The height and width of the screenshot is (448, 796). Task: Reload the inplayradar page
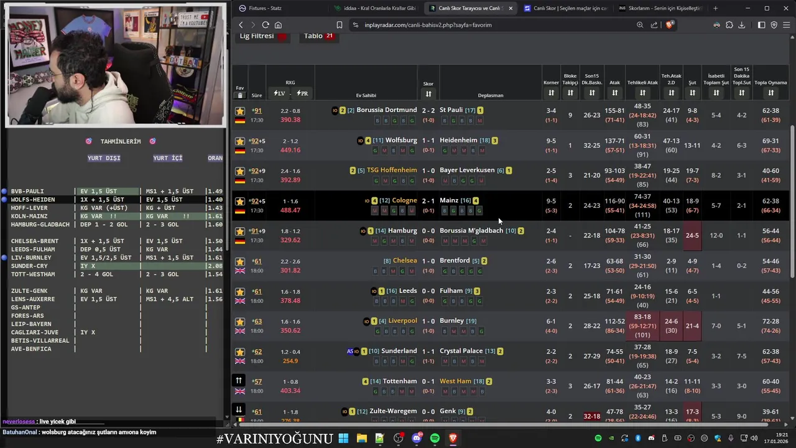266,25
